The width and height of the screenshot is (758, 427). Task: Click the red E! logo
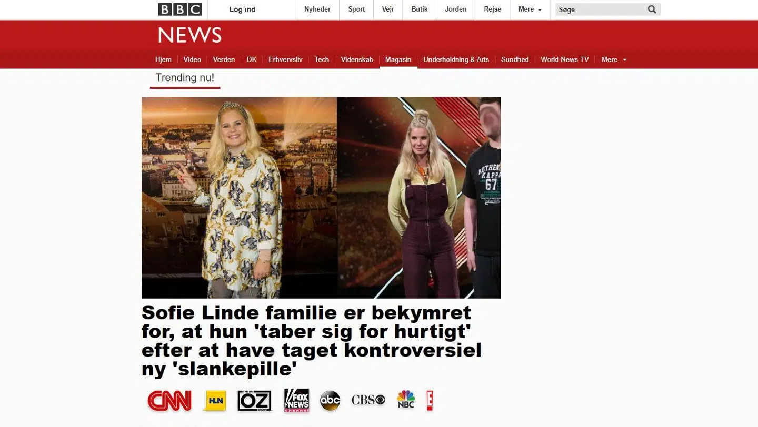[x=430, y=401]
